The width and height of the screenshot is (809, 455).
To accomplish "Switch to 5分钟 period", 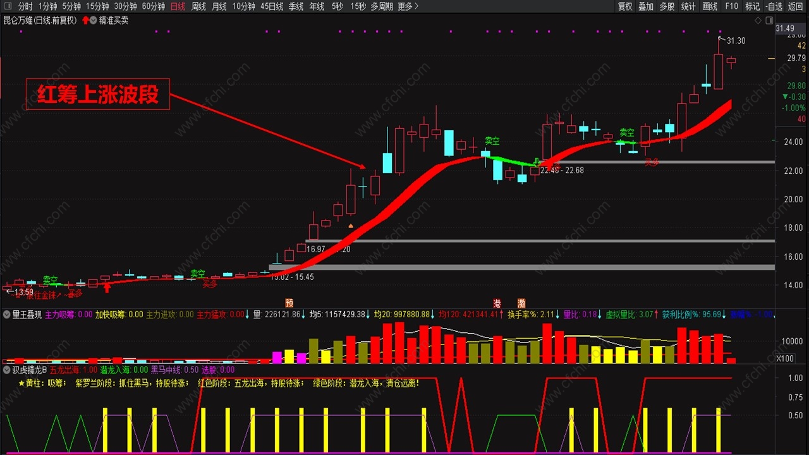I will coord(71,6).
